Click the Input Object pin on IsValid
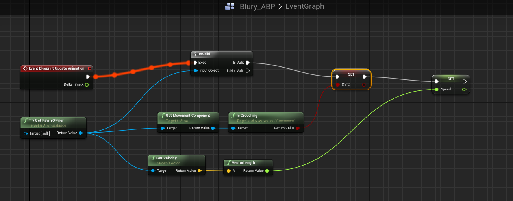513x201 pixels. 195,71
